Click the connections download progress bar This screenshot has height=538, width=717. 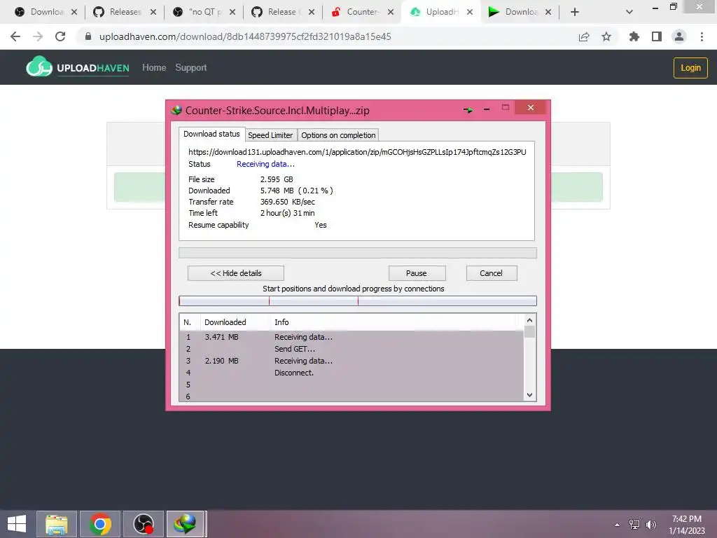tap(358, 301)
